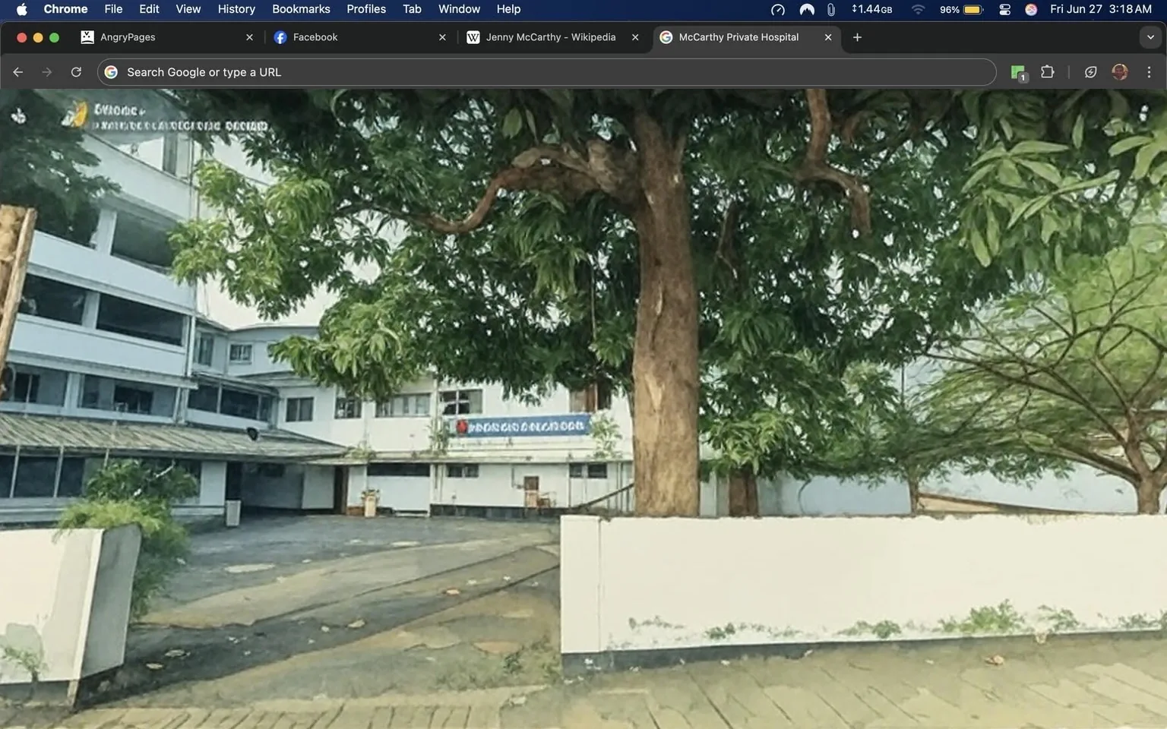Screen dimensions: 1167x729
Task: Open the date and time clock
Action: (1100, 9)
